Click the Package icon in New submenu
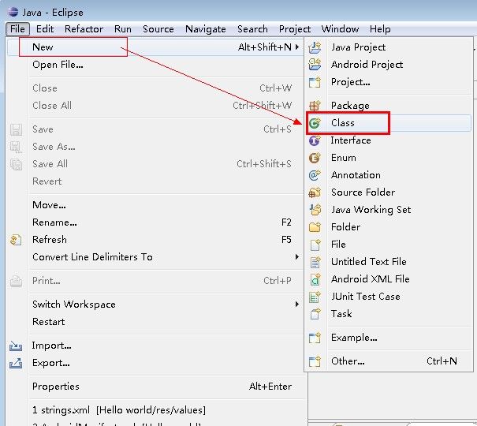The width and height of the screenshot is (477, 426). (x=315, y=106)
